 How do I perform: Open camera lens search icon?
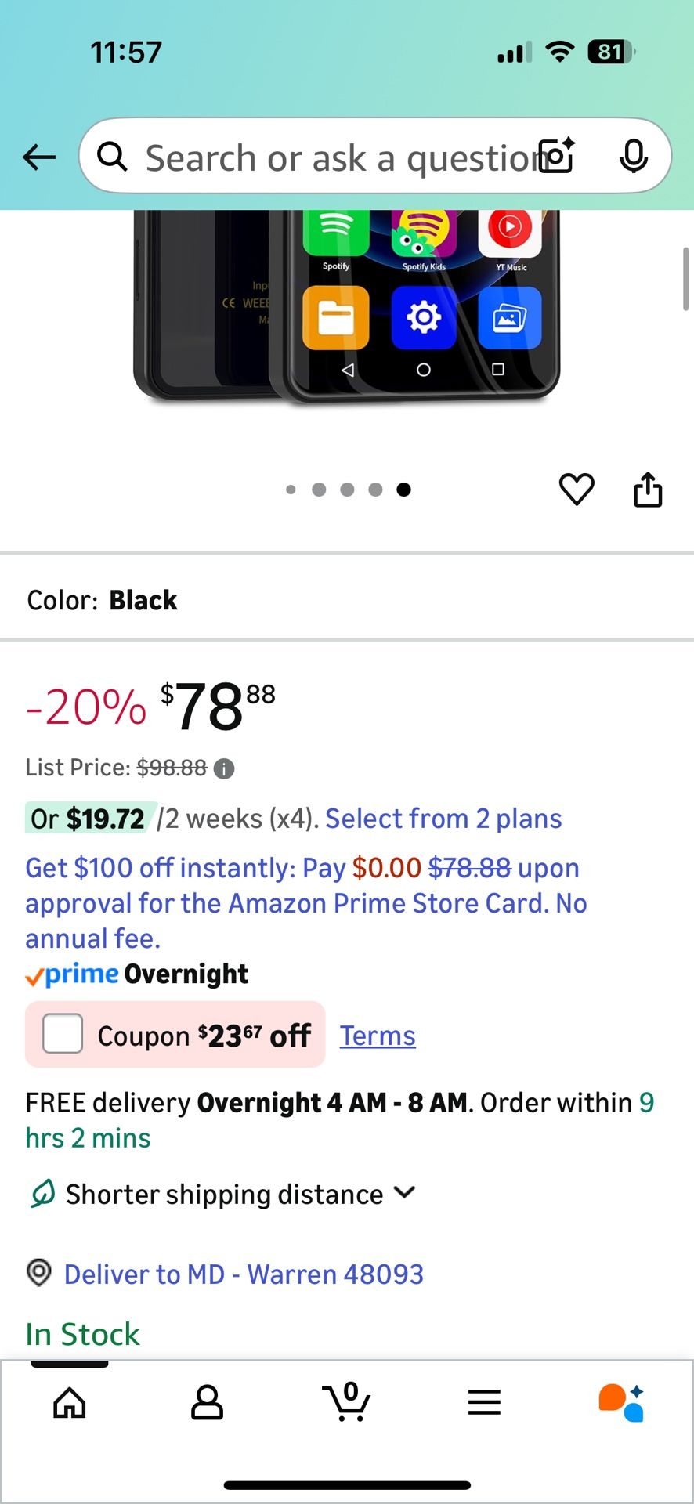[x=557, y=156]
